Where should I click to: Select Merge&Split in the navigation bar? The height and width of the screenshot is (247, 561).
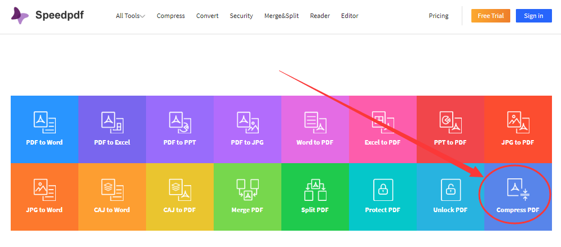[281, 16]
